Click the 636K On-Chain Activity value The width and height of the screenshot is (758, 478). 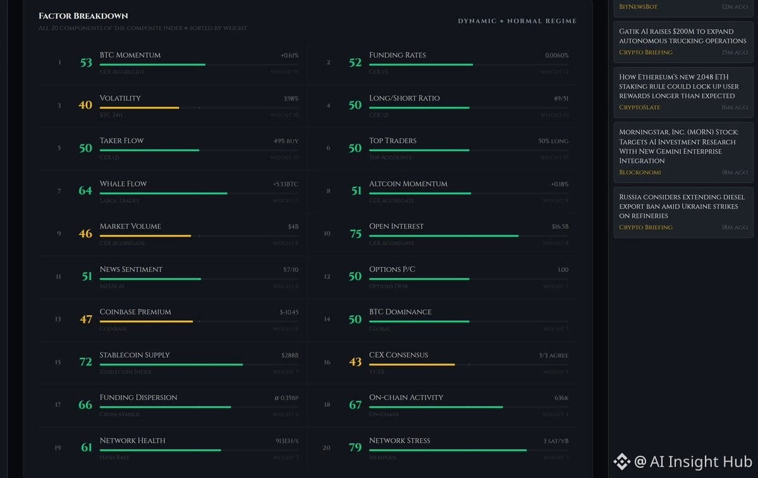[x=562, y=398]
